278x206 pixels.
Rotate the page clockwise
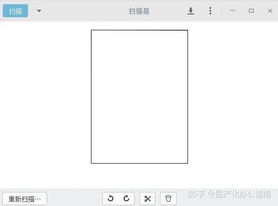126,199
